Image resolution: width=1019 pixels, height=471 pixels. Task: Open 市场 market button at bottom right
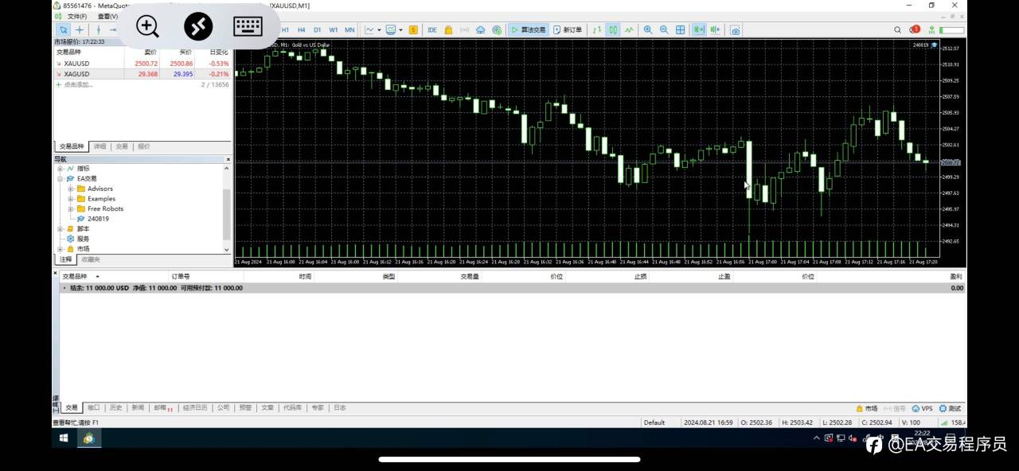point(867,408)
